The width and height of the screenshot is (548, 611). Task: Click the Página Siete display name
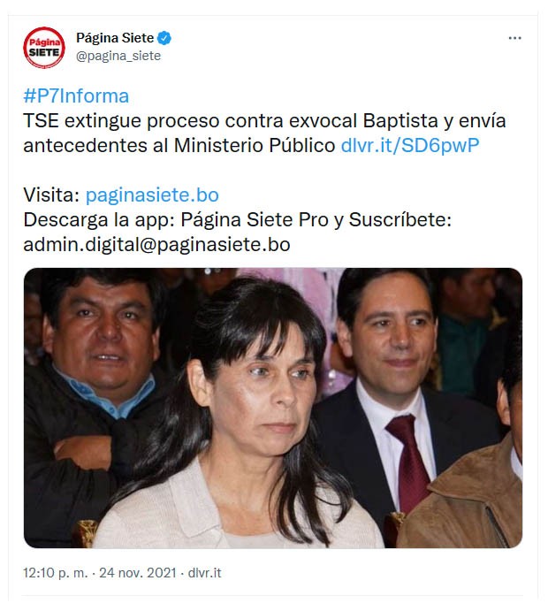[115, 38]
